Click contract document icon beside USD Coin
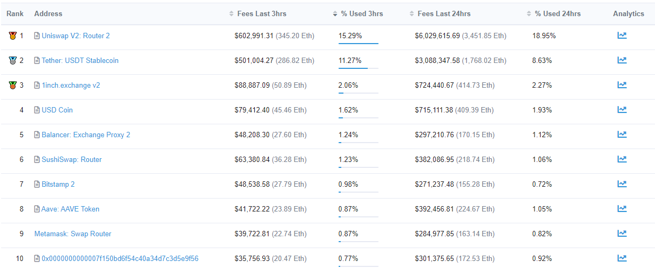The height and width of the screenshot is (268, 655). 37,110
